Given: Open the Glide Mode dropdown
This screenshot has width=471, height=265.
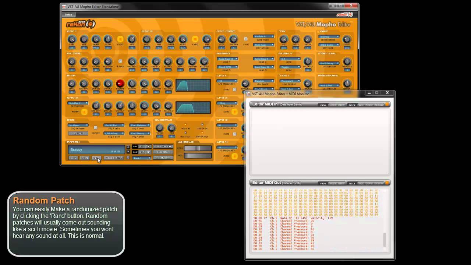Looking at the screenshot, I should tap(263, 36).
